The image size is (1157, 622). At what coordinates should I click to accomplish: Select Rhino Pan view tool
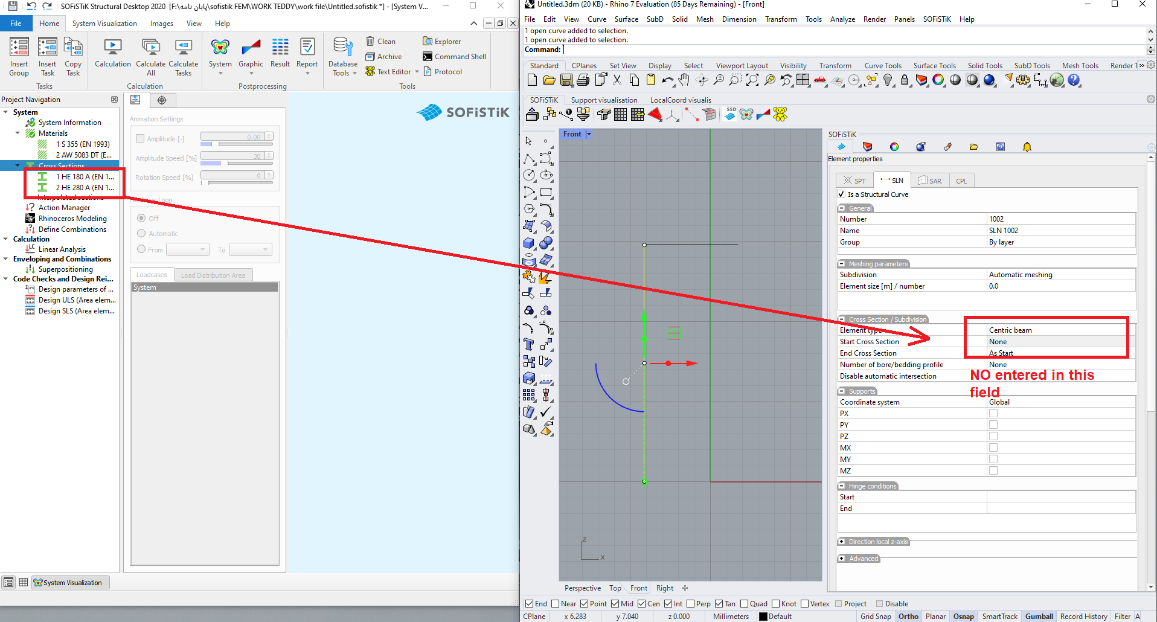pyautogui.click(x=684, y=80)
